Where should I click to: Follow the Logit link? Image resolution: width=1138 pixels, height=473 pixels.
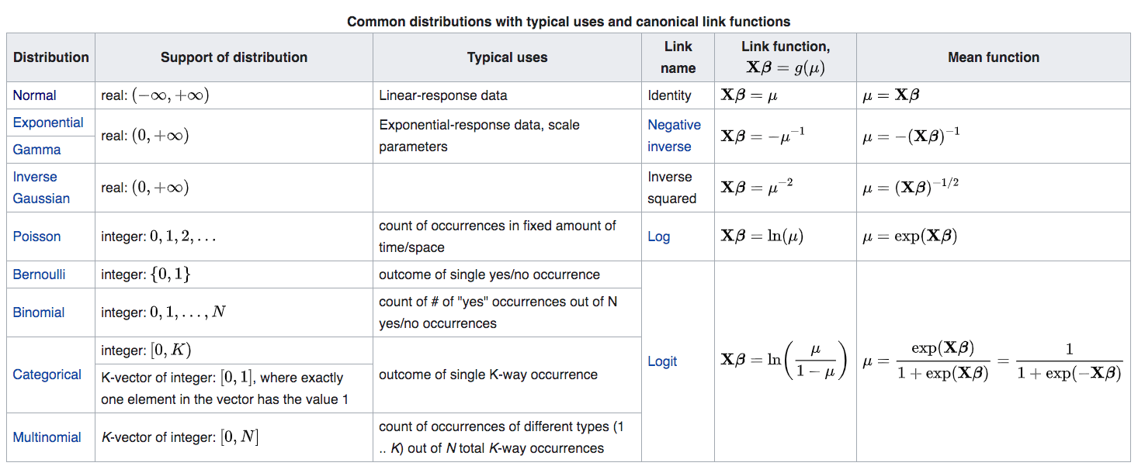coord(662,361)
